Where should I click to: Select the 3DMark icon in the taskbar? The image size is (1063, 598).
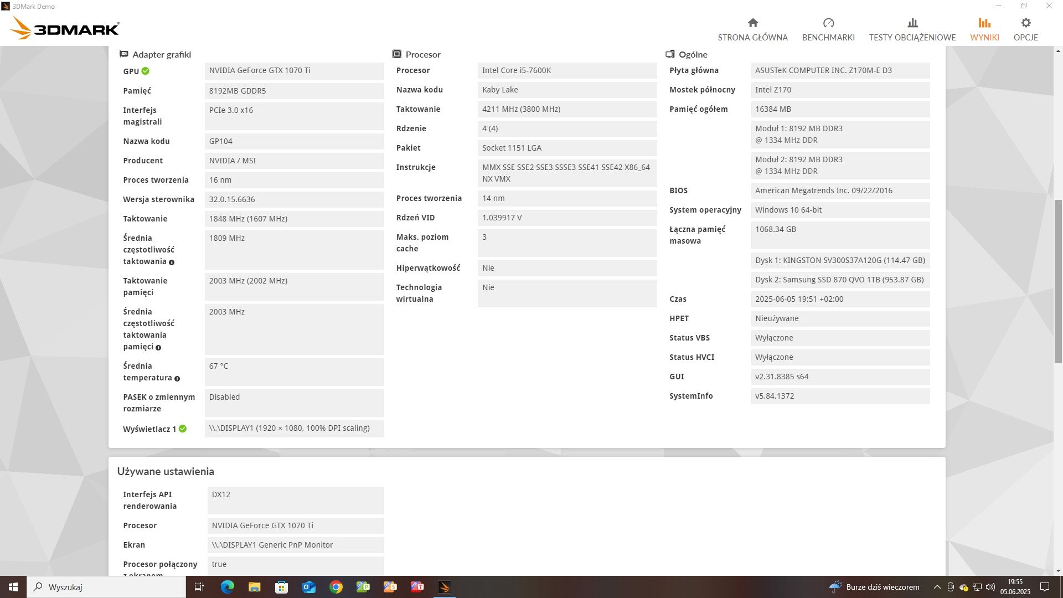tap(444, 587)
